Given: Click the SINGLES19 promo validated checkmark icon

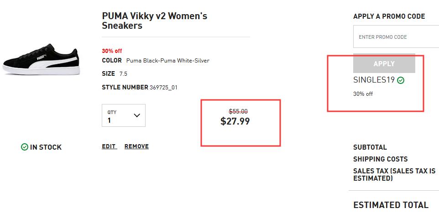Looking at the screenshot, I should click(x=401, y=80).
